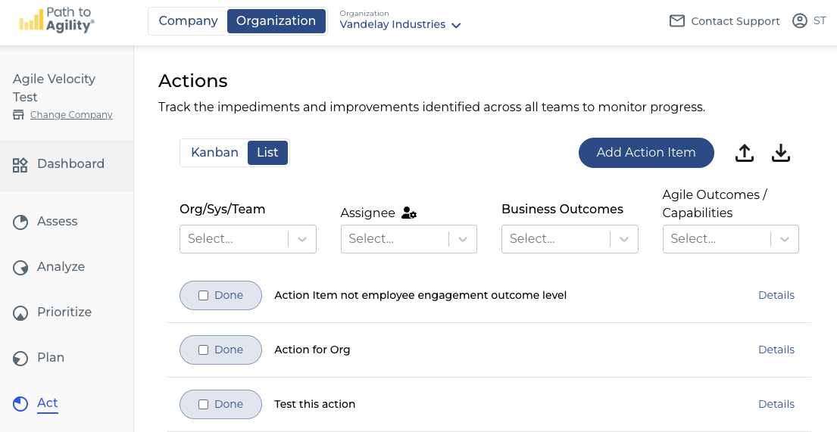Click the Change Company link
The width and height of the screenshot is (837, 432).
point(71,115)
